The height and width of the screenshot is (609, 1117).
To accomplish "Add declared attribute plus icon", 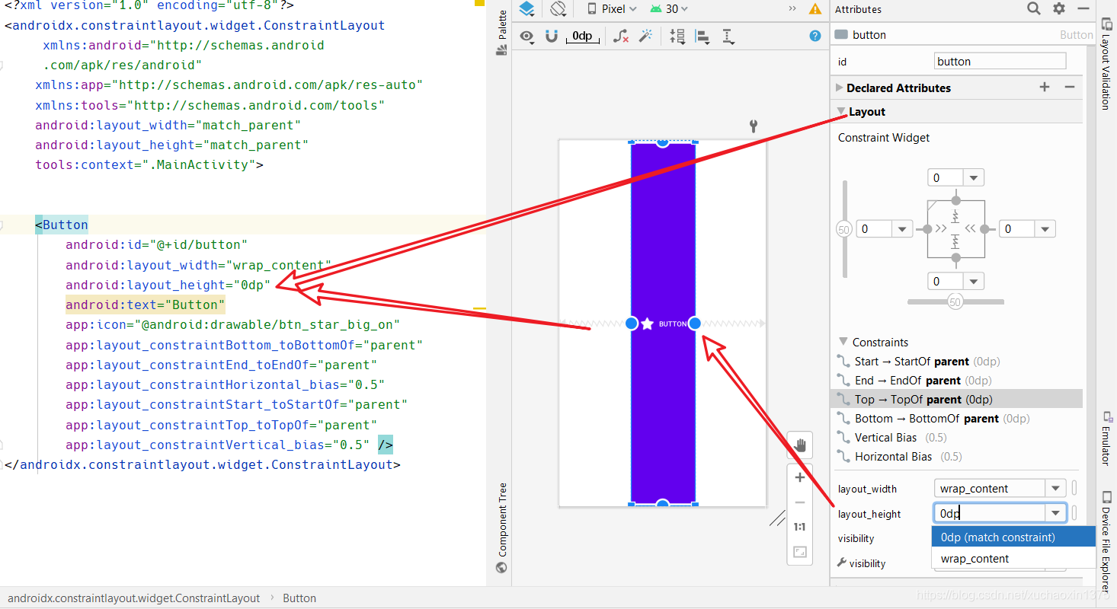I will tap(1045, 88).
